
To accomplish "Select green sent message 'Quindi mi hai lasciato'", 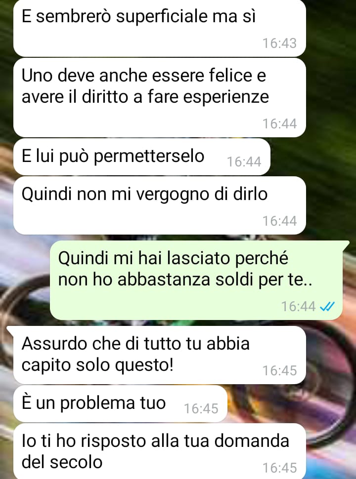I will pos(196,280).
